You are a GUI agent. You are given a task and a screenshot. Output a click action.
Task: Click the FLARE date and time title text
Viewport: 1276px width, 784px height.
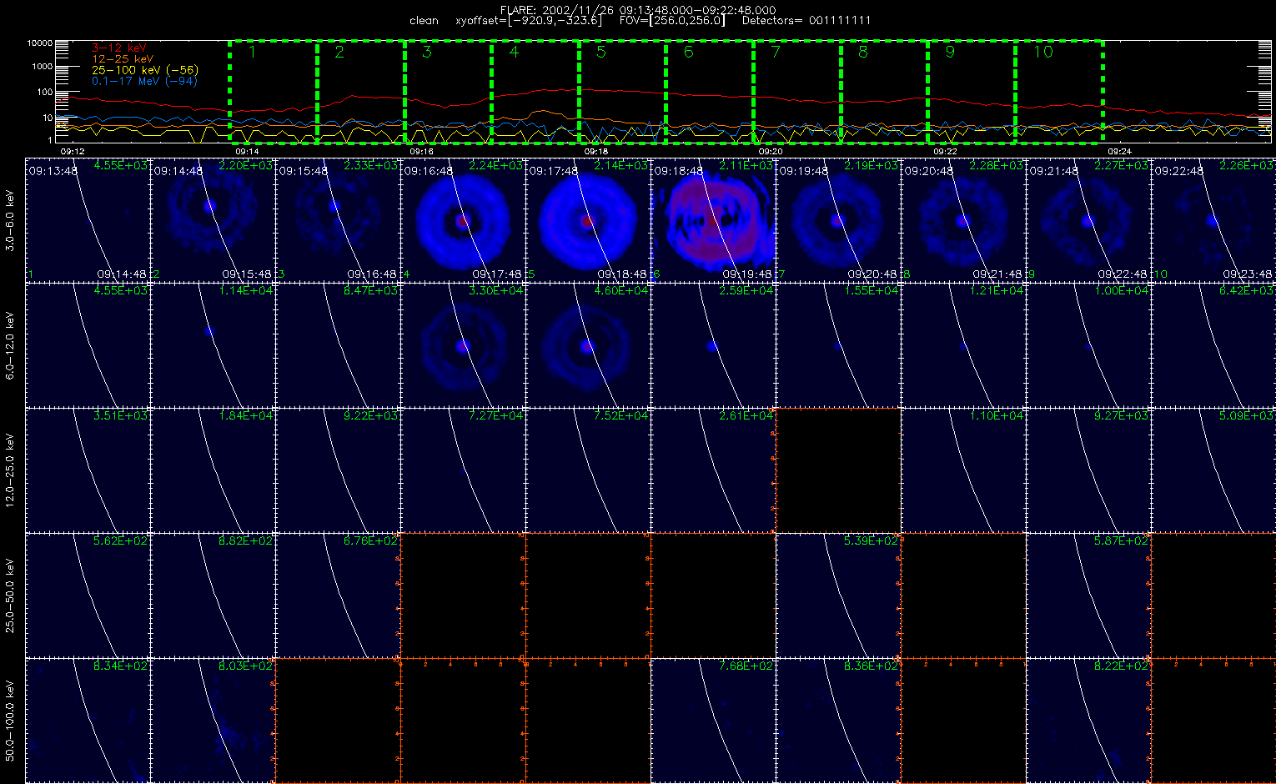pos(637,10)
